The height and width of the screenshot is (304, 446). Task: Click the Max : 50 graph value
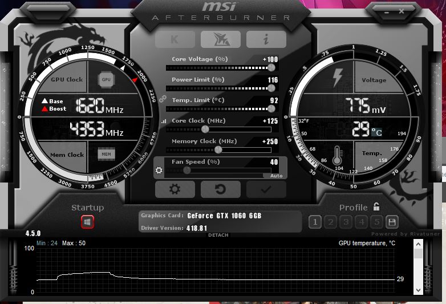pyautogui.click(x=74, y=243)
